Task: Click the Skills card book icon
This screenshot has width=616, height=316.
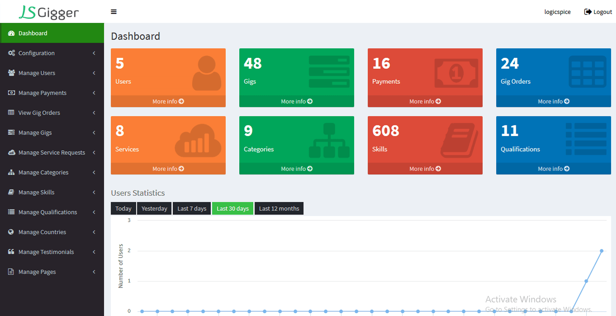Action: pyautogui.click(x=459, y=141)
